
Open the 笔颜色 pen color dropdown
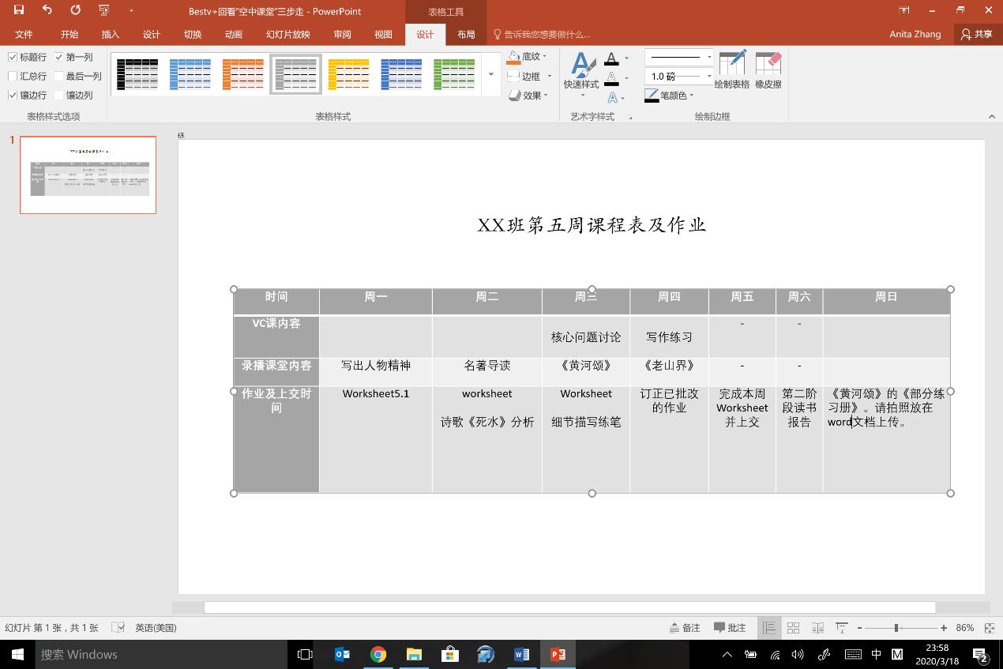[673, 96]
